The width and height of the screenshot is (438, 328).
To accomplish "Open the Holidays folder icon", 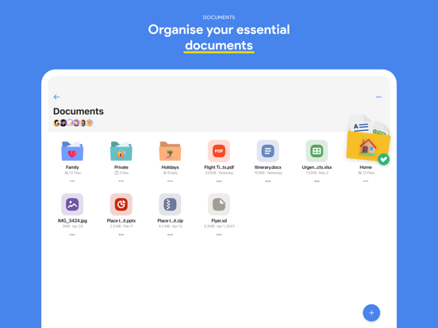I will pyautogui.click(x=170, y=151).
